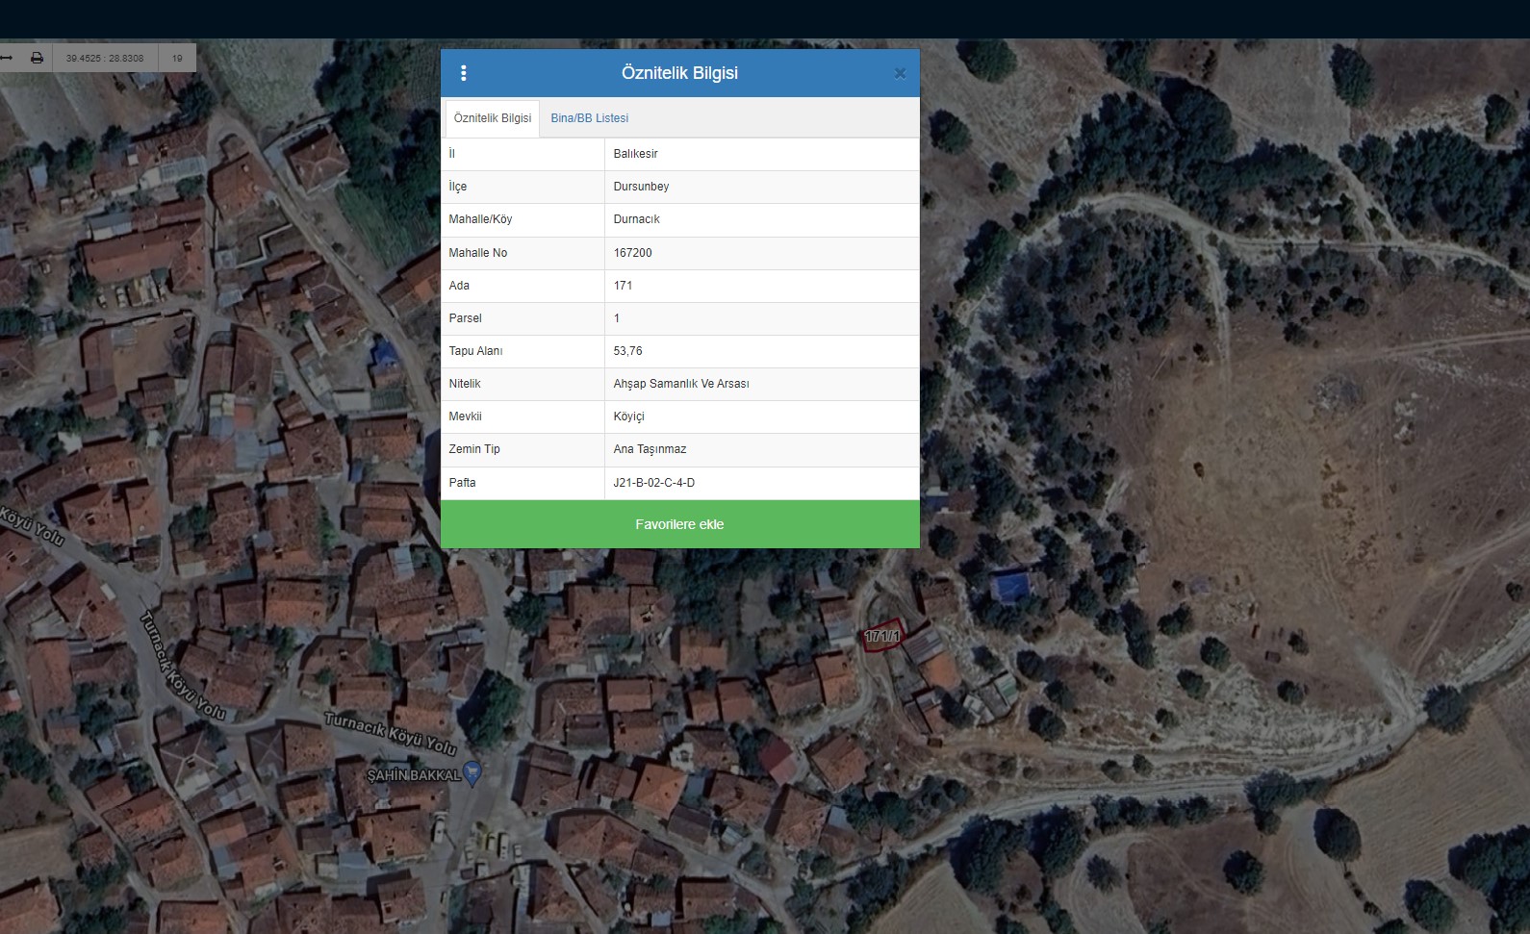
Task: Click the Balıkesir value cell
Action: click(761, 154)
